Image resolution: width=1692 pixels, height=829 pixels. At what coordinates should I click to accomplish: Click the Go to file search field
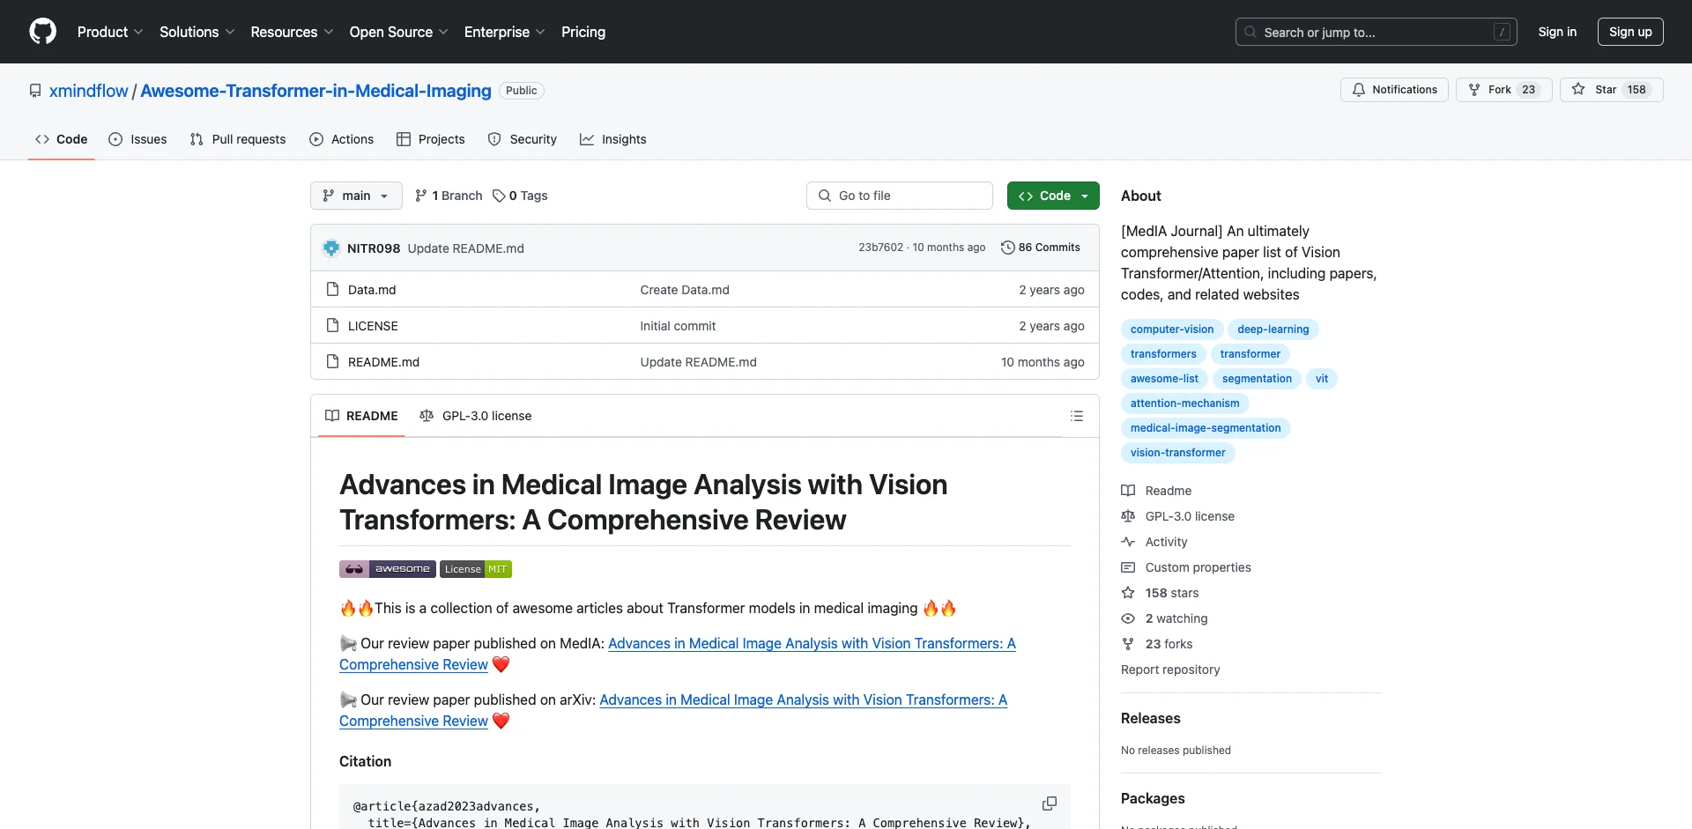900,196
